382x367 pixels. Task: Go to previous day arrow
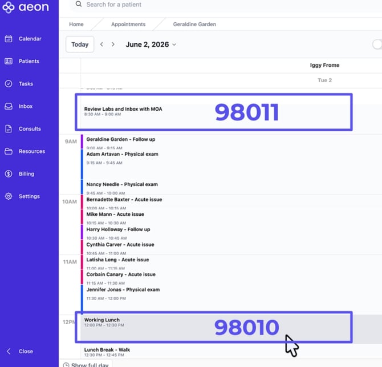point(101,44)
